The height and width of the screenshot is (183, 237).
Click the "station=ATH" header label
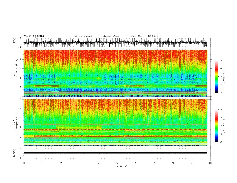pos(111,36)
